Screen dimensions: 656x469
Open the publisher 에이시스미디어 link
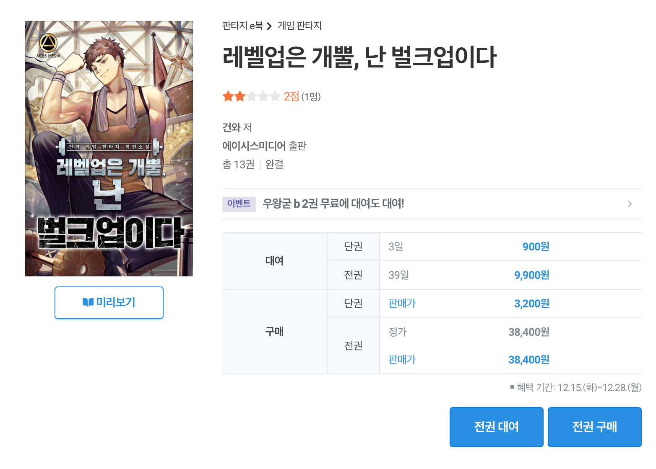coord(254,146)
